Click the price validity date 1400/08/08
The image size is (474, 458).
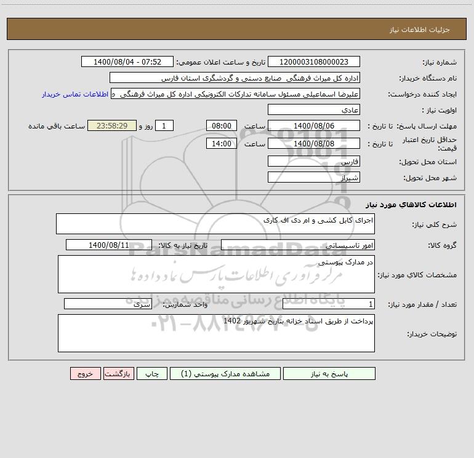(314, 143)
